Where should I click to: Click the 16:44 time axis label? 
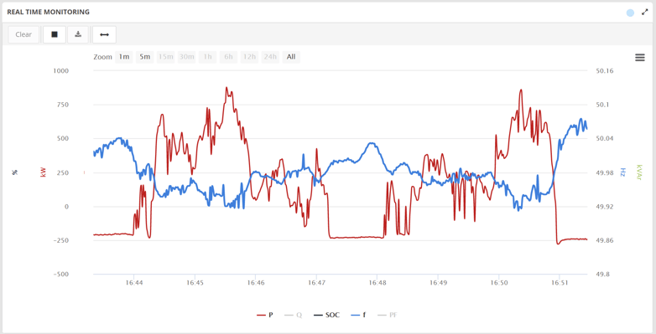[134, 283]
